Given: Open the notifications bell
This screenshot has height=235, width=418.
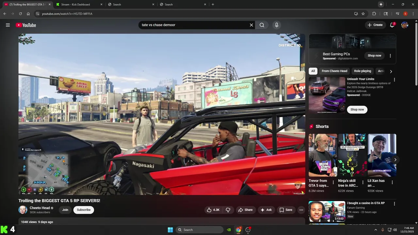Looking at the screenshot, I should 392,25.
